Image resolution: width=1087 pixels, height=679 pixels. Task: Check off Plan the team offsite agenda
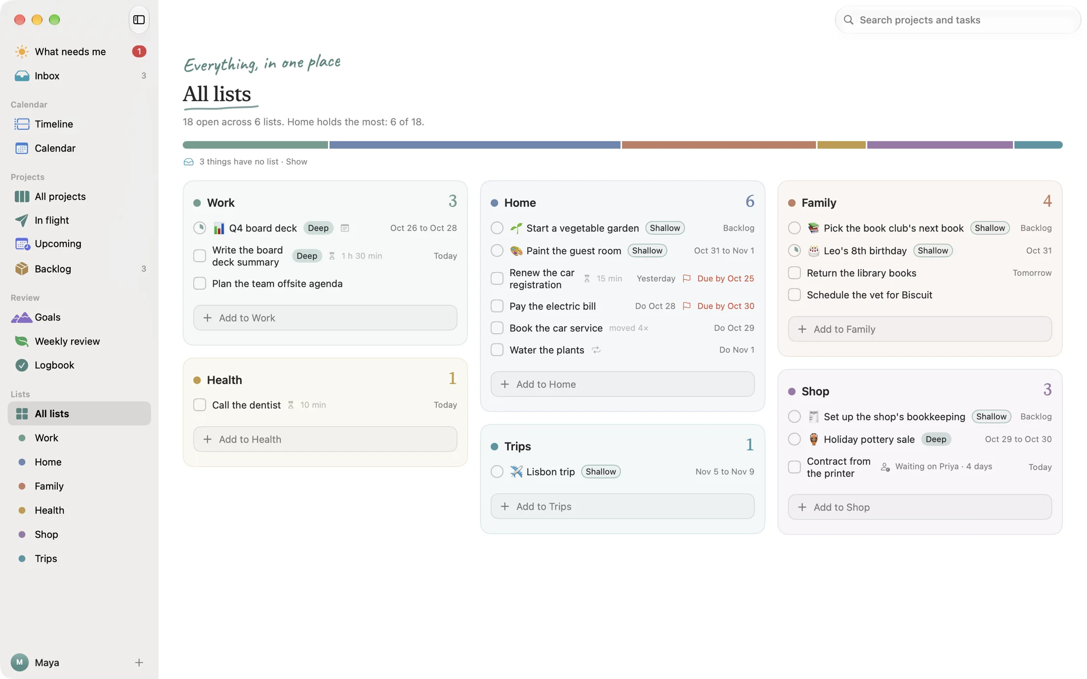200,283
